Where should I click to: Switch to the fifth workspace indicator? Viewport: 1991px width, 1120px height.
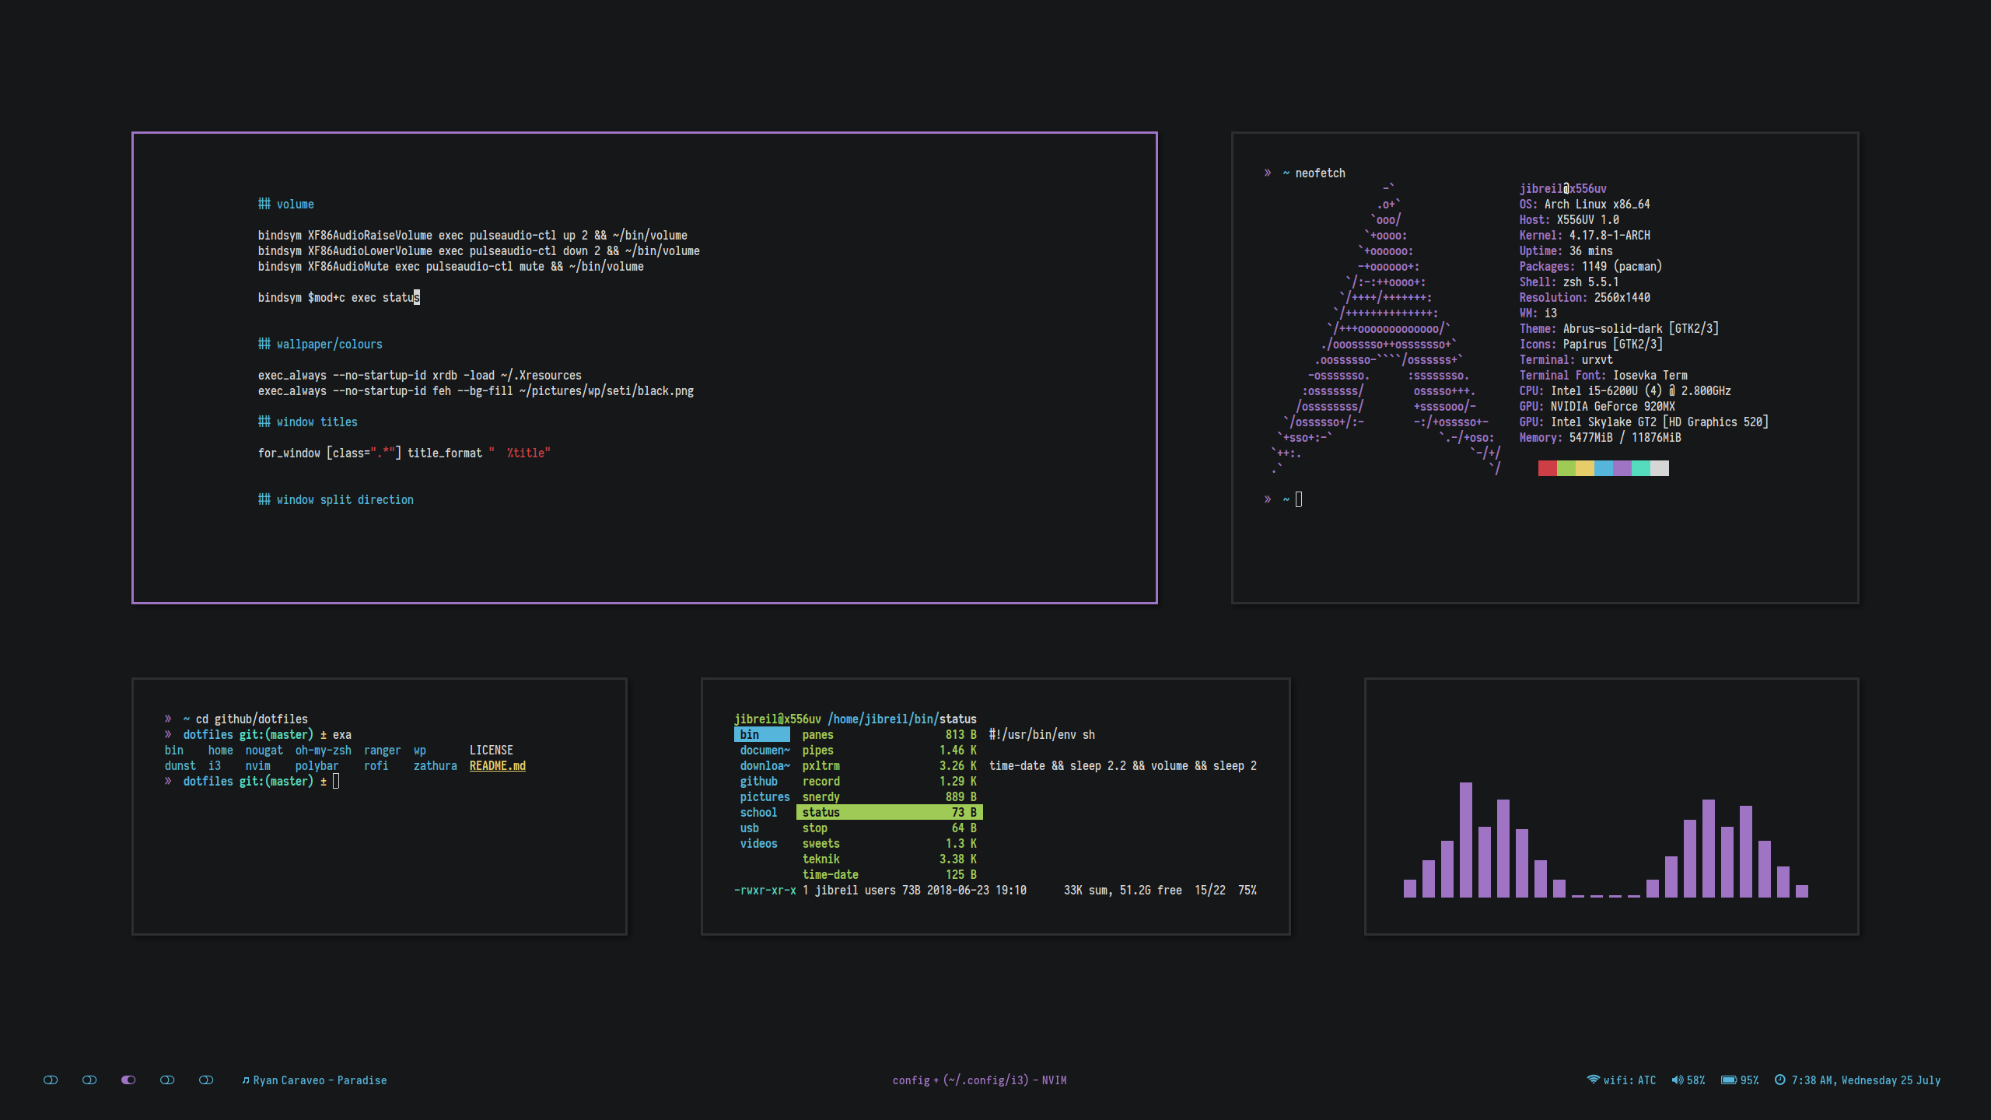pyautogui.click(x=206, y=1080)
